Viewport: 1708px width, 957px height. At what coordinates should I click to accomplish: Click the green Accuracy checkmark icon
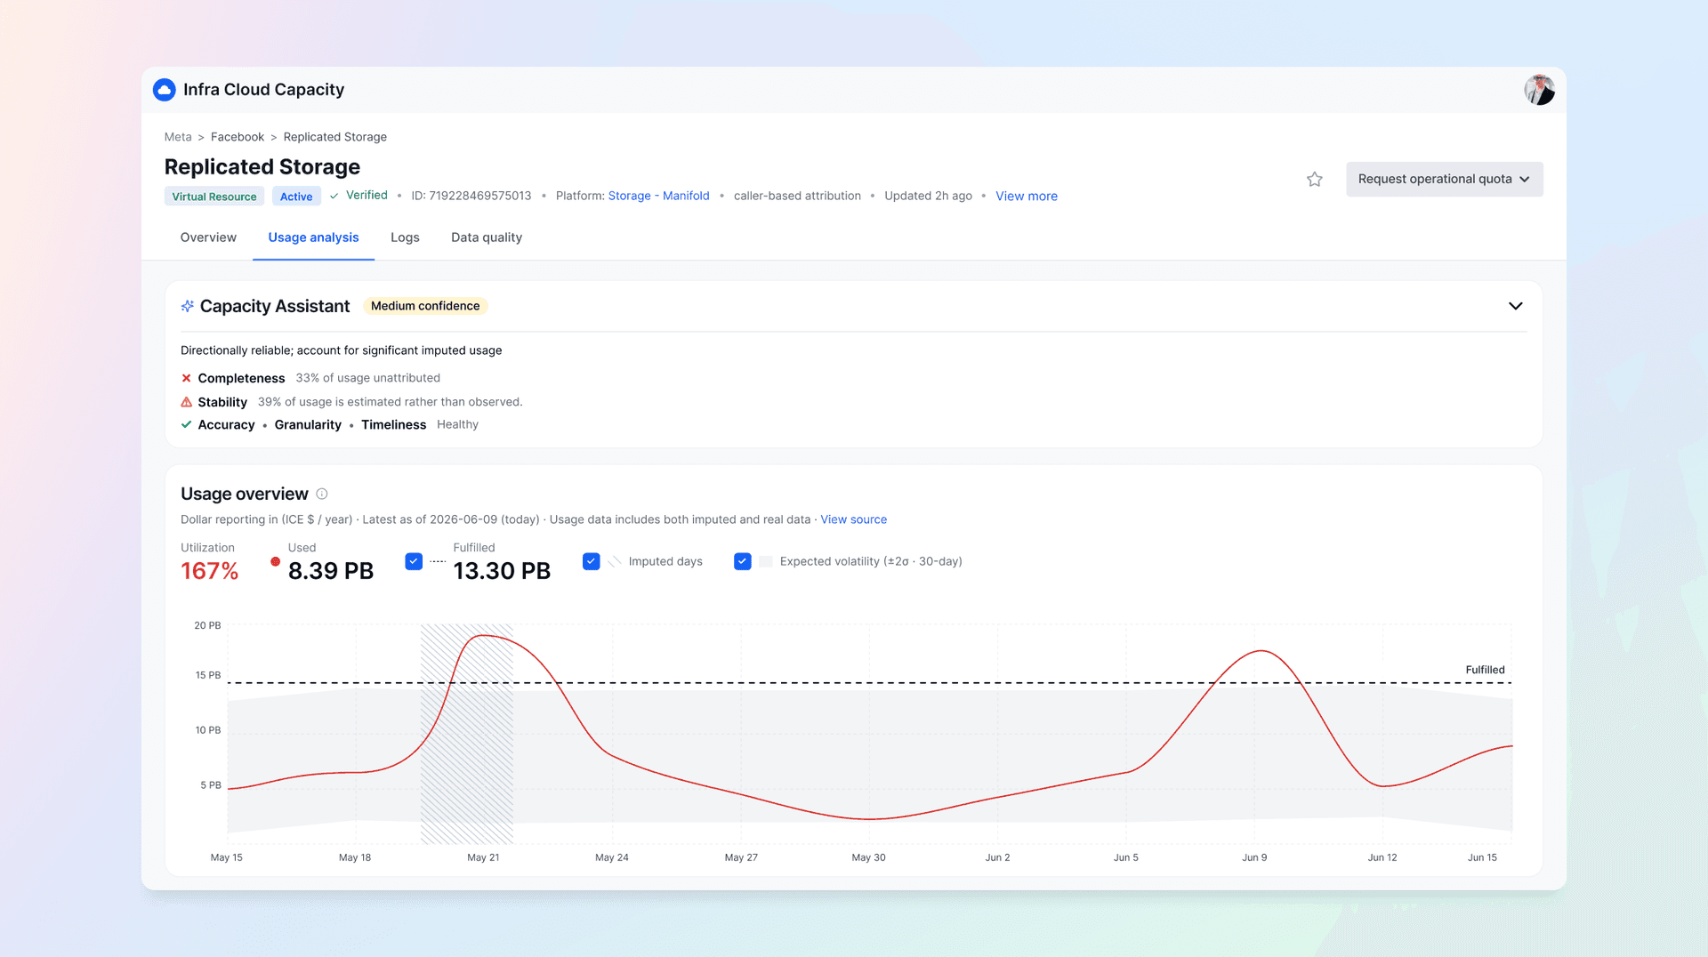click(x=186, y=424)
